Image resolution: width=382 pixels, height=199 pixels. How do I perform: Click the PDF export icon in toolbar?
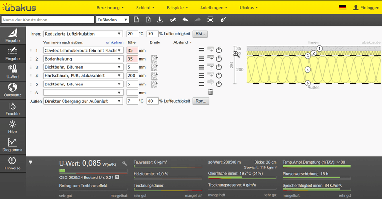(x=148, y=20)
